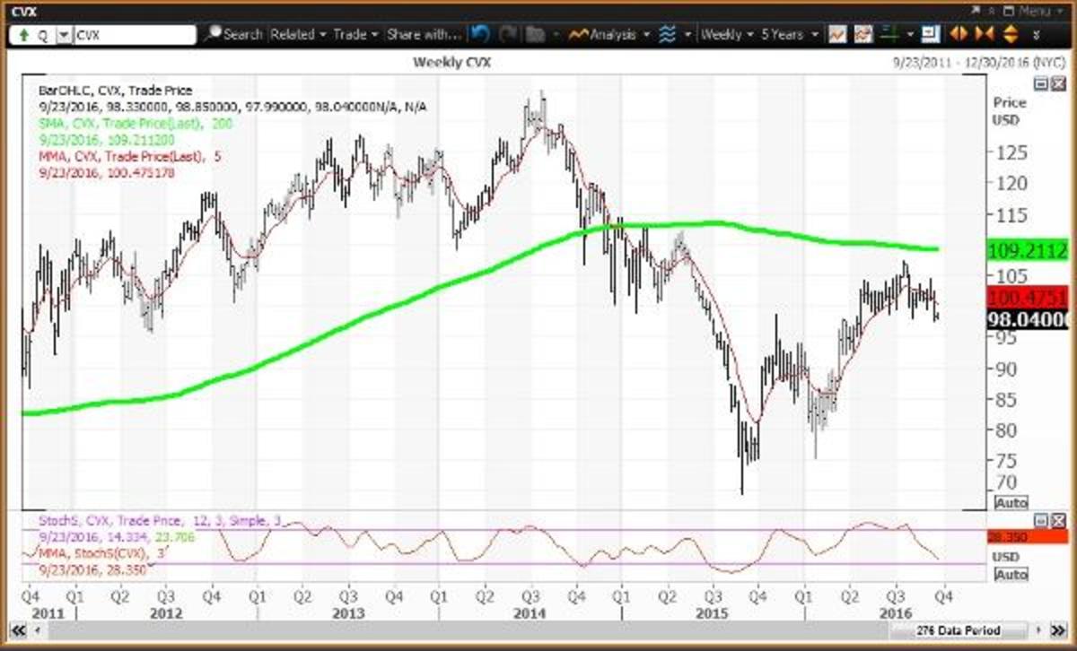Click the 2014 year label on axis
This screenshot has height=651, width=1077.
[530, 612]
